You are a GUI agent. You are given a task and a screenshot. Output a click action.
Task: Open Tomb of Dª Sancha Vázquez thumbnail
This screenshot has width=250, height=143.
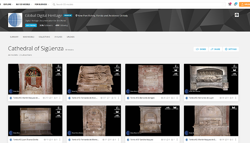pos(152,120)
